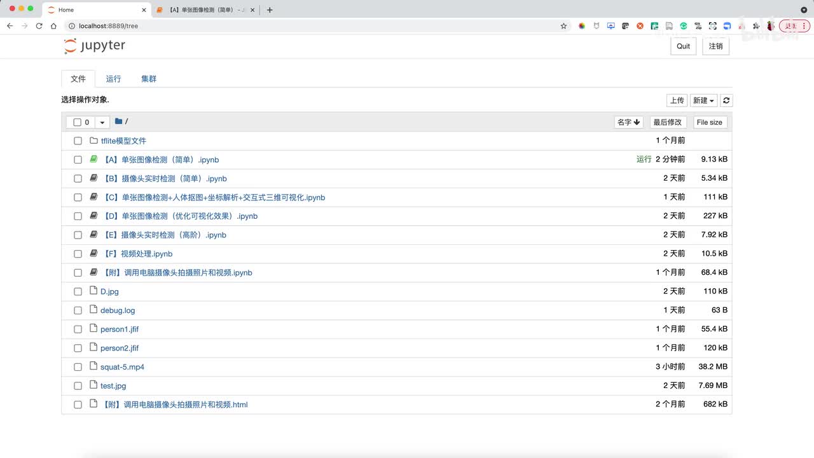Viewport: 814px width, 458px height.
Task: Click the 上传 upload button
Action: click(x=677, y=101)
